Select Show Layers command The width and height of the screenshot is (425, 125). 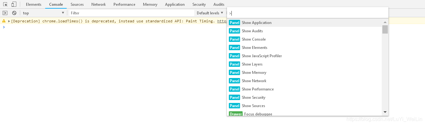[x=305, y=64]
